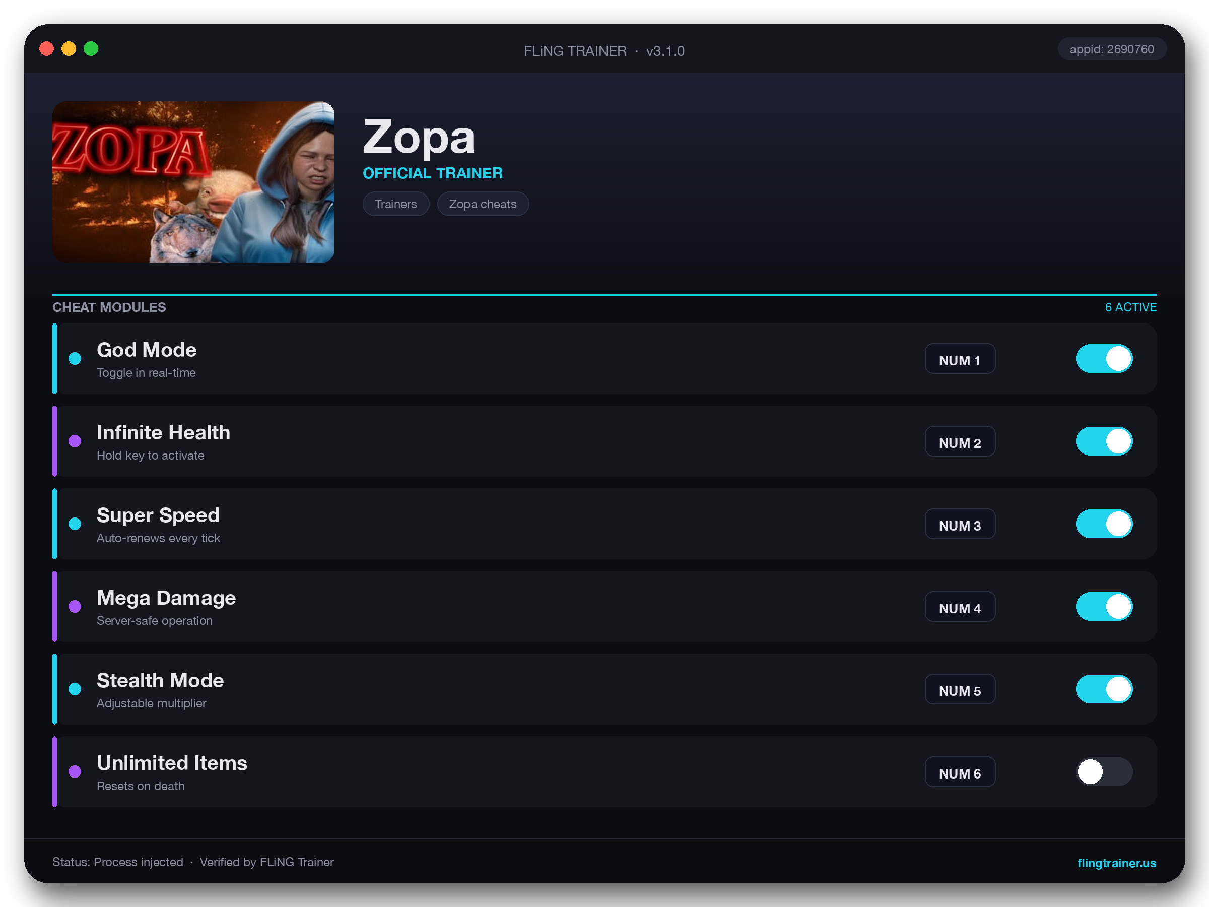1209x907 pixels.
Task: Click the NUM 1 hotkey badge
Action: (960, 359)
